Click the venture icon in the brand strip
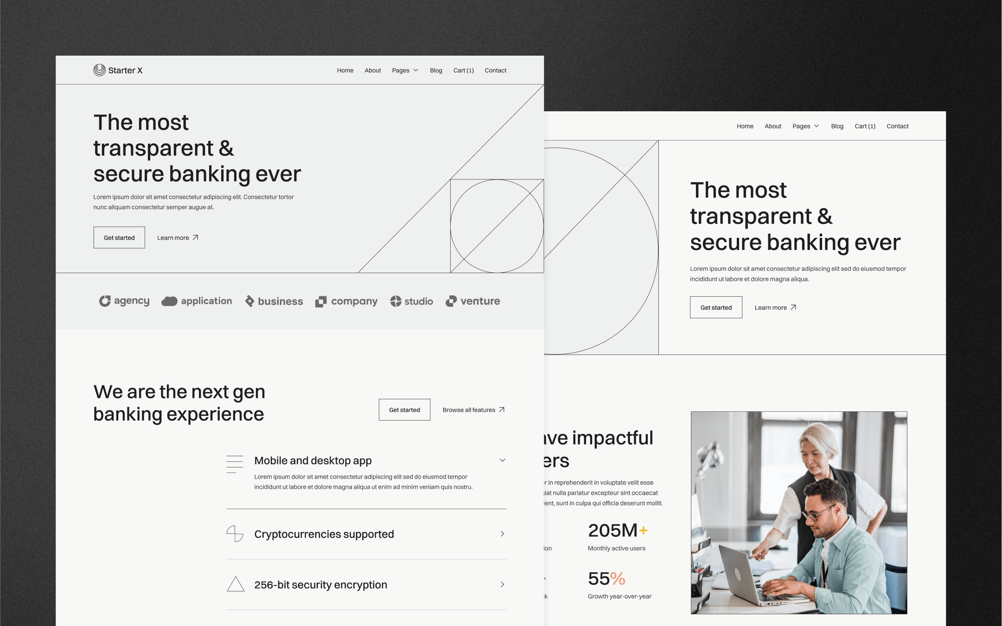Viewport: 1002px width, 626px height. click(450, 301)
